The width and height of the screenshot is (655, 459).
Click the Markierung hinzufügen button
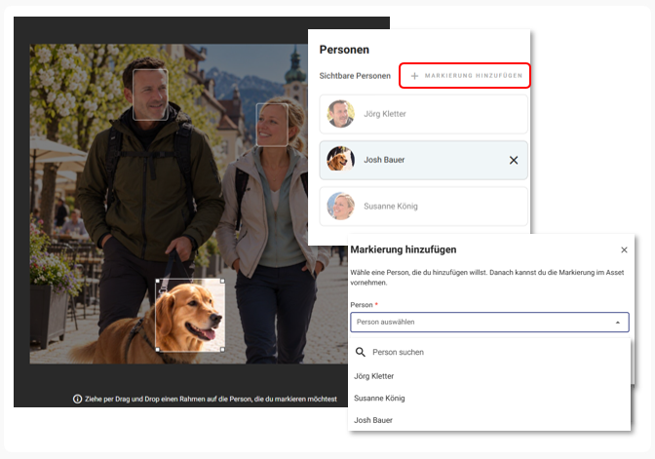[x=465, y=76]
